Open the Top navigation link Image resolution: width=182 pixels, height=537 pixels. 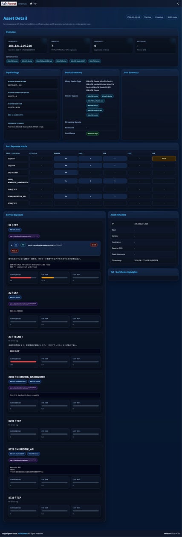35,3
